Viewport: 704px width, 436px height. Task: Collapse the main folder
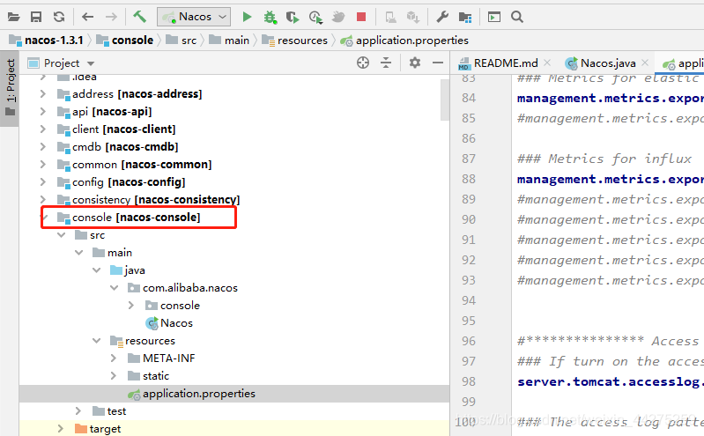[x=79, y=252]
